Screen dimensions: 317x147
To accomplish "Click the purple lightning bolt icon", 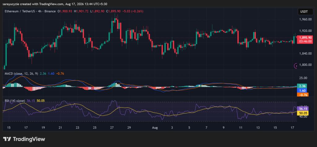I will tap(296, 66).
